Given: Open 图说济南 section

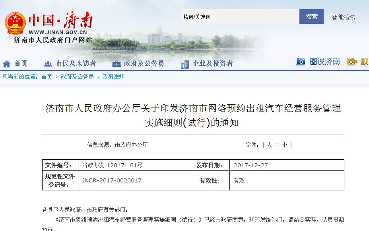Looking at the screenshot, I should 325,61.
